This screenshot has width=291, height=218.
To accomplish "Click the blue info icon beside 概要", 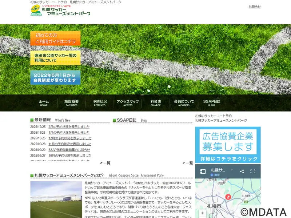I will (212, 175).
